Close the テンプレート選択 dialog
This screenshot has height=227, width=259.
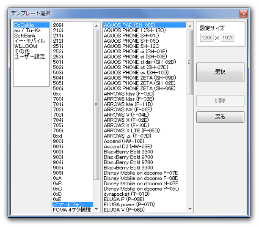pos(243,14)
